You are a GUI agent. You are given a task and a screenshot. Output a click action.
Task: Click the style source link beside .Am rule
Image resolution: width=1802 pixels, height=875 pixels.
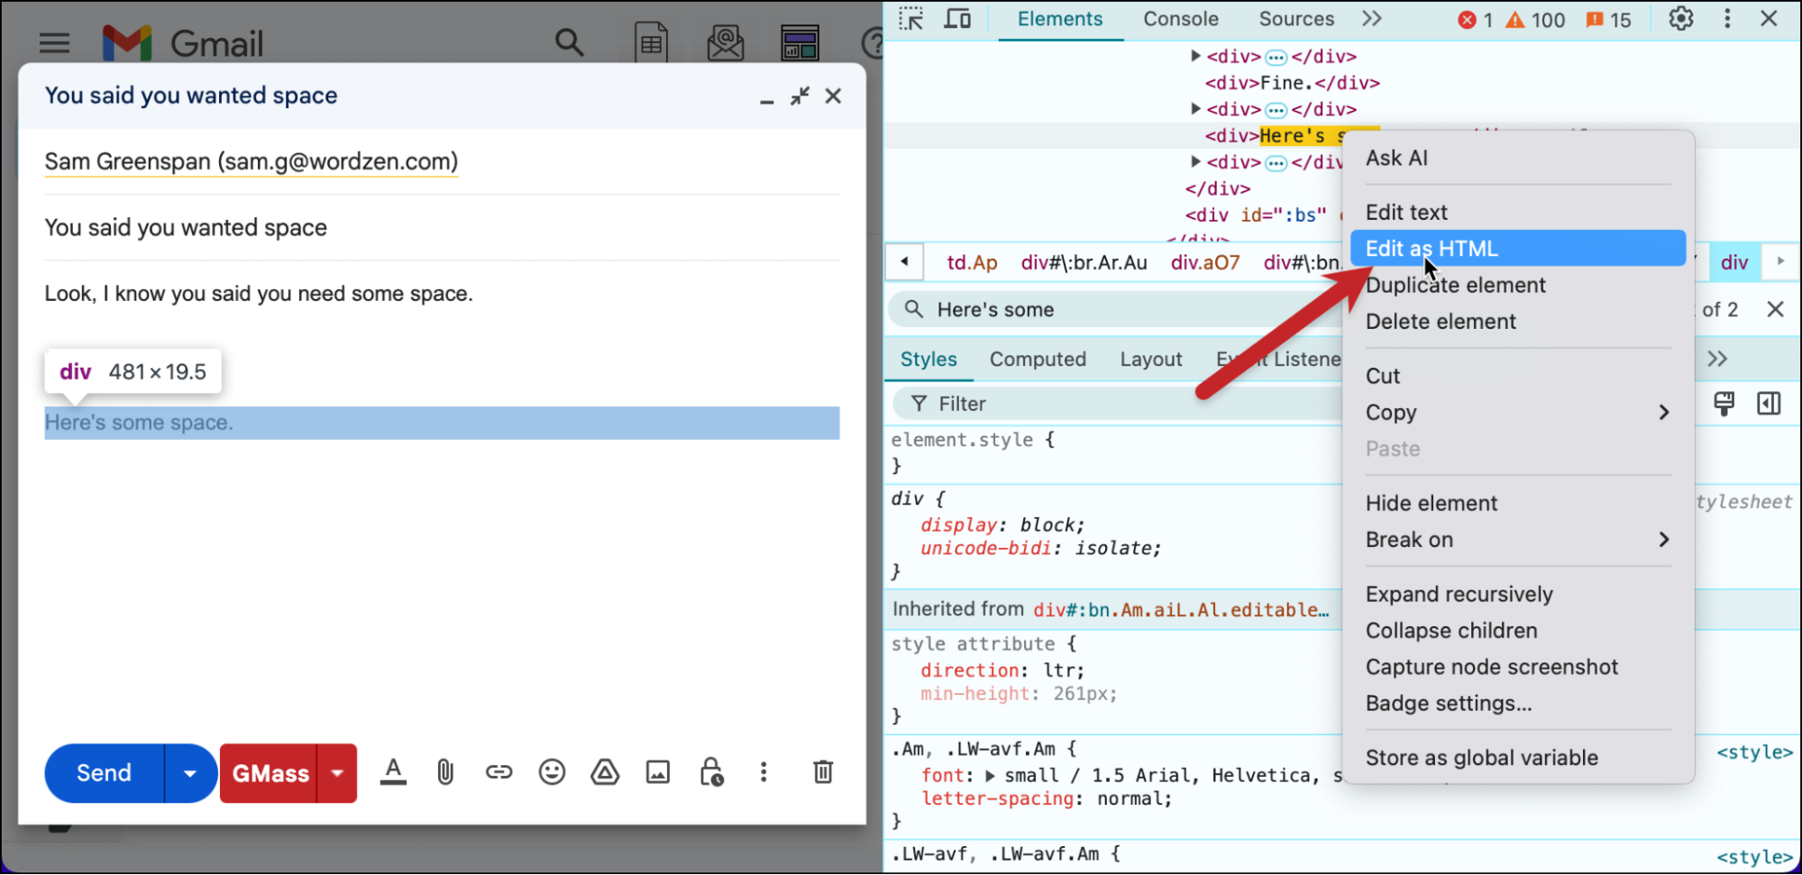tap(1754, 752)
